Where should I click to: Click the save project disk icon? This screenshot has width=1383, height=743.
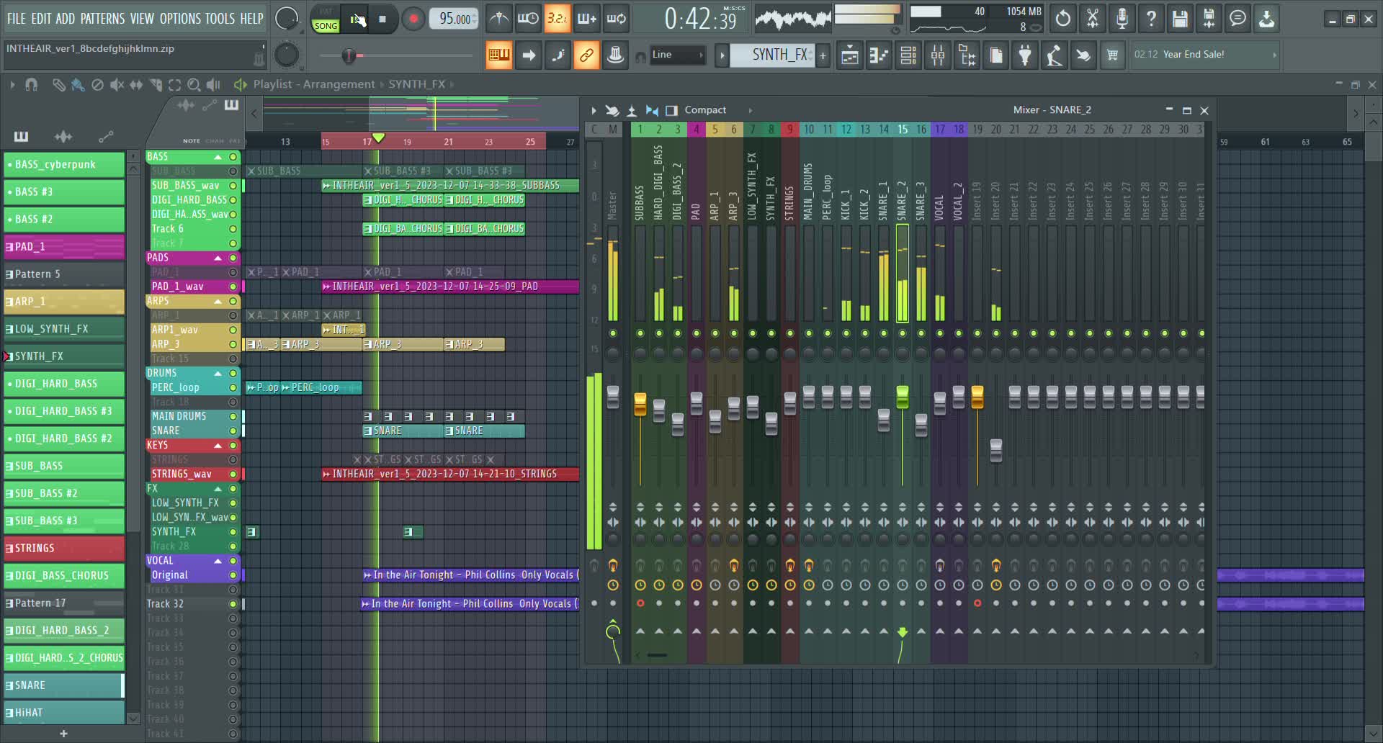[x=1179, y=19]
